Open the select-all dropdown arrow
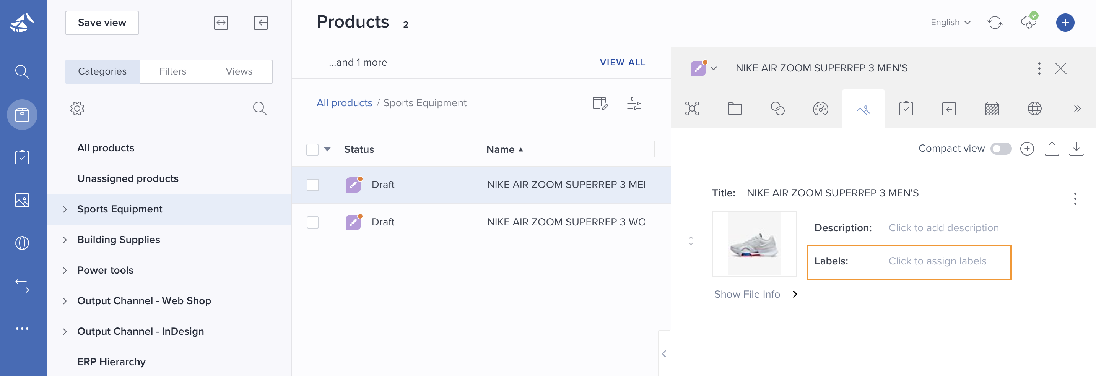 click(327, 149)
